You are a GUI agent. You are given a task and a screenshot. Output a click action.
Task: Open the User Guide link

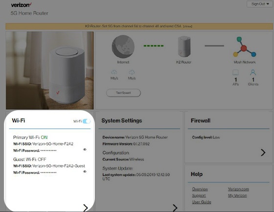[x=202, y=202]
